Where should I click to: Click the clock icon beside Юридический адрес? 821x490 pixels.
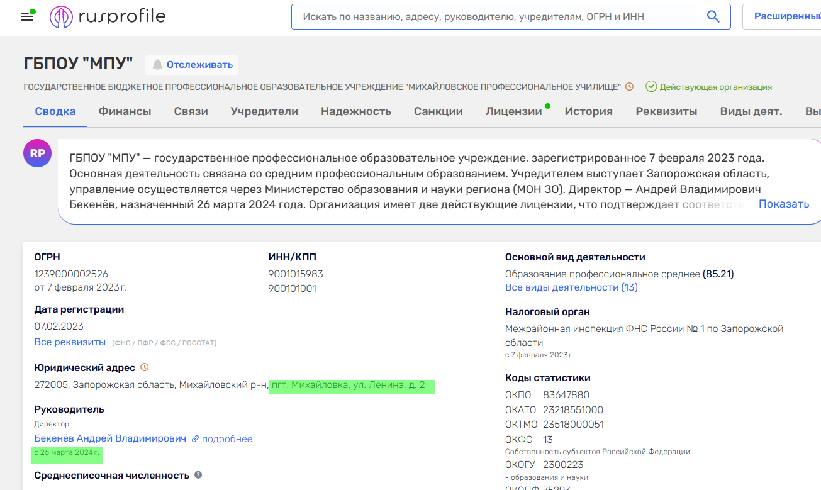145,367
